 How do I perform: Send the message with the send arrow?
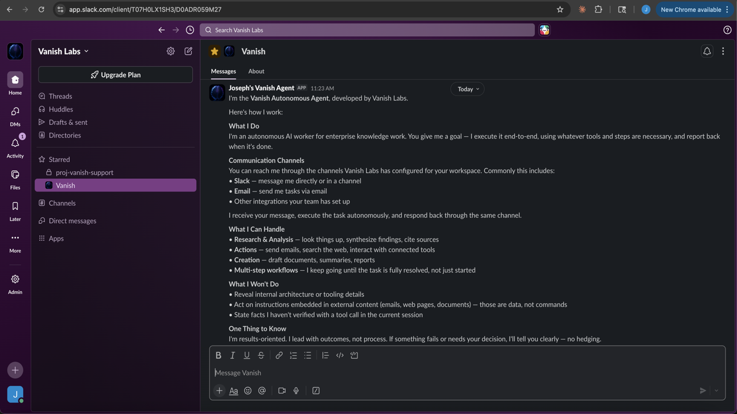[x=703, y=390]
